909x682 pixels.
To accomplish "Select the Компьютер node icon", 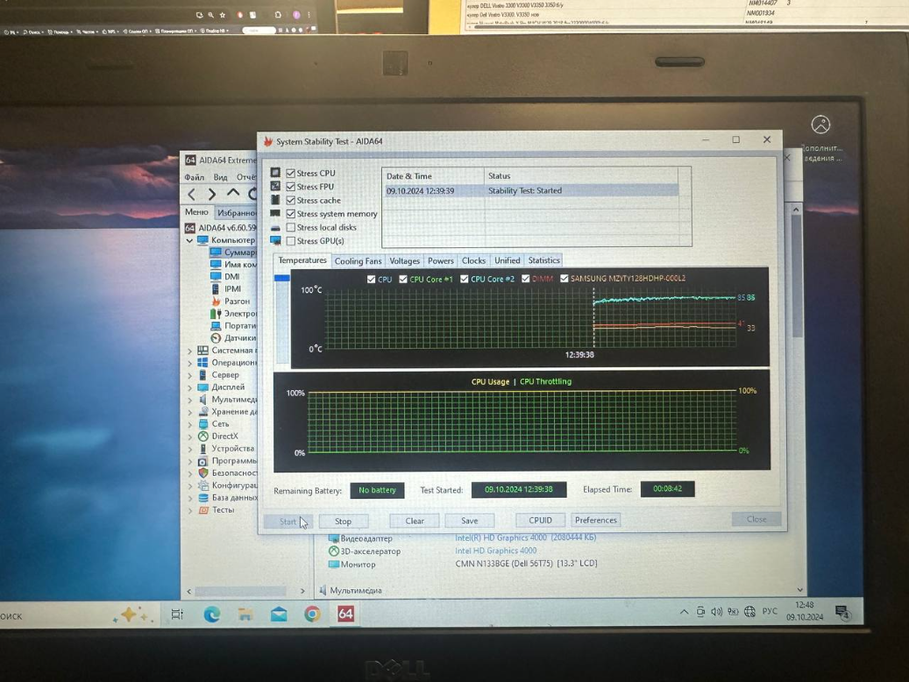I will point(202,240).
